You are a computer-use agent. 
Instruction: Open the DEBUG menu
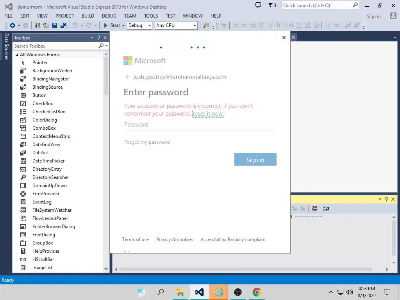click(109, 16)
